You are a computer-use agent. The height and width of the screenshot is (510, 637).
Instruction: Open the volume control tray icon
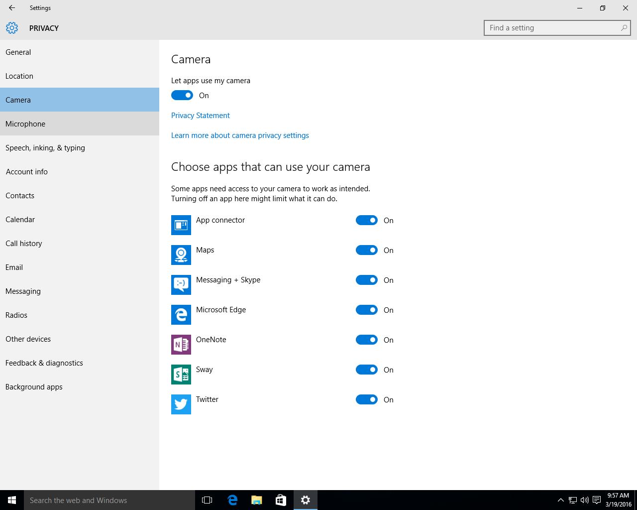[585, 500]
